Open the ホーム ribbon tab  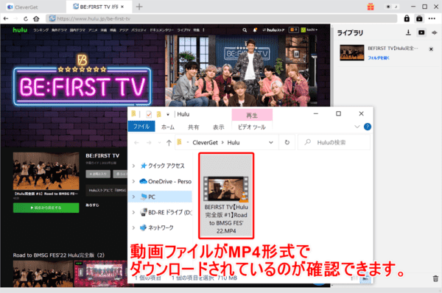point(168,127)
